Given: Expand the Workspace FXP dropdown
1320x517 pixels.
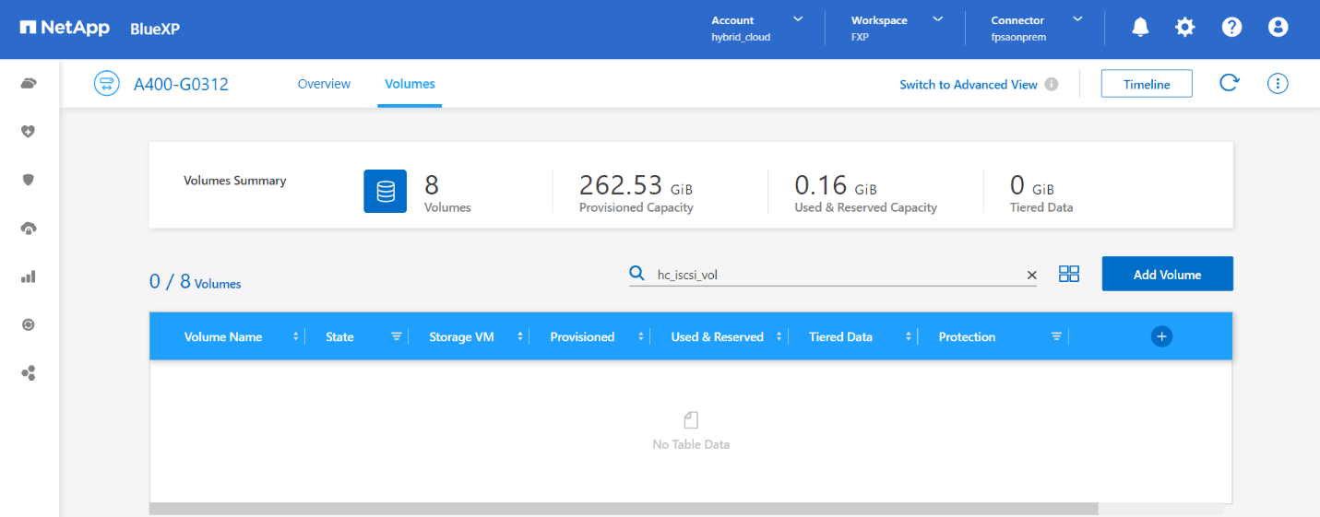Looking at the screenshot, I should pos(938,19).
